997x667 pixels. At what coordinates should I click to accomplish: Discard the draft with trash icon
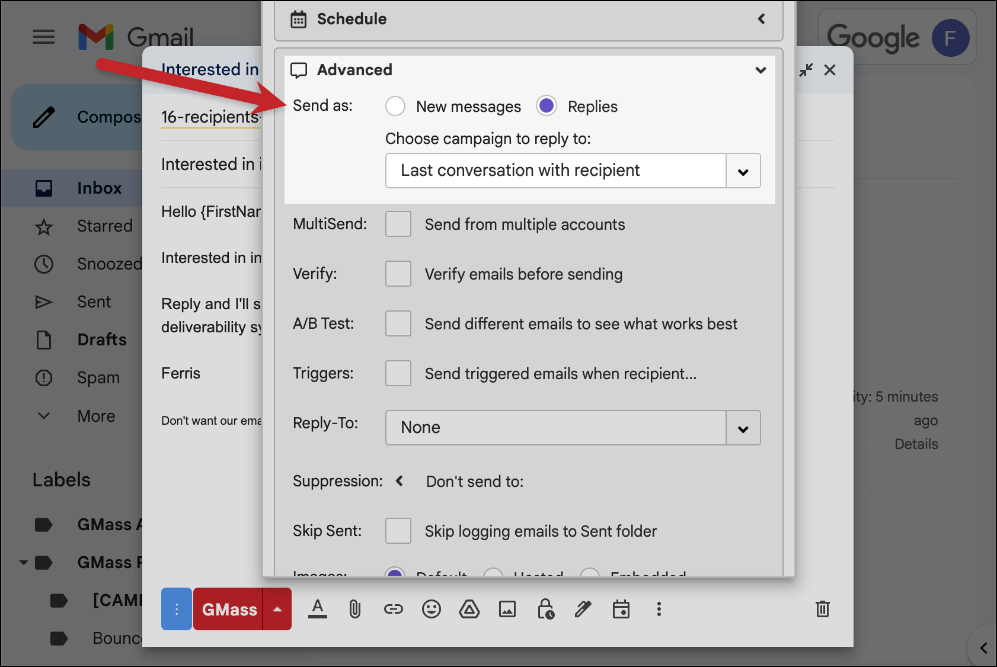(823, 609)
